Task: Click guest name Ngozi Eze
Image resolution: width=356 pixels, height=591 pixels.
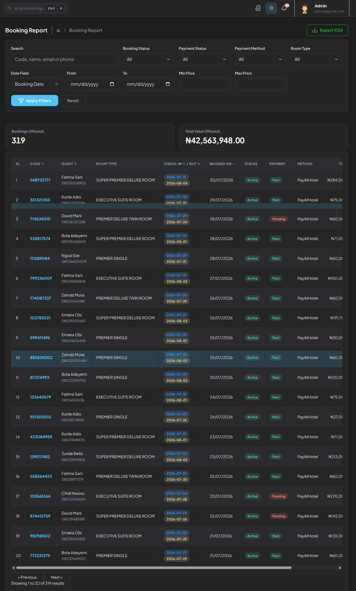Action: coord(70,256)
